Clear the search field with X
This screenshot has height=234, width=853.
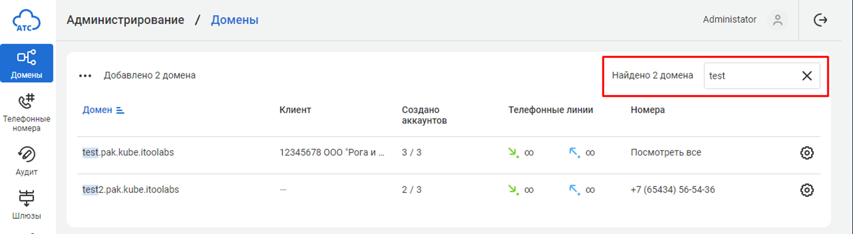807,75
